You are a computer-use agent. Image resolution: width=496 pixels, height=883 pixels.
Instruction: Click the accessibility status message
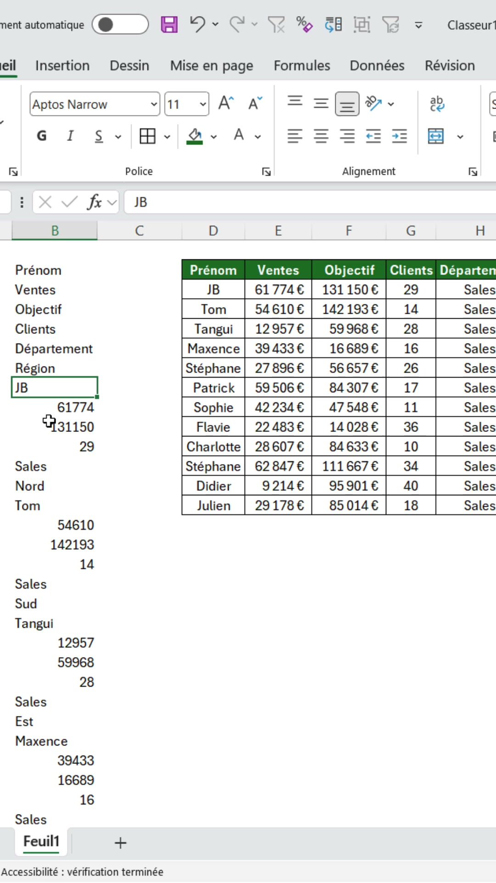pos(82,872)
